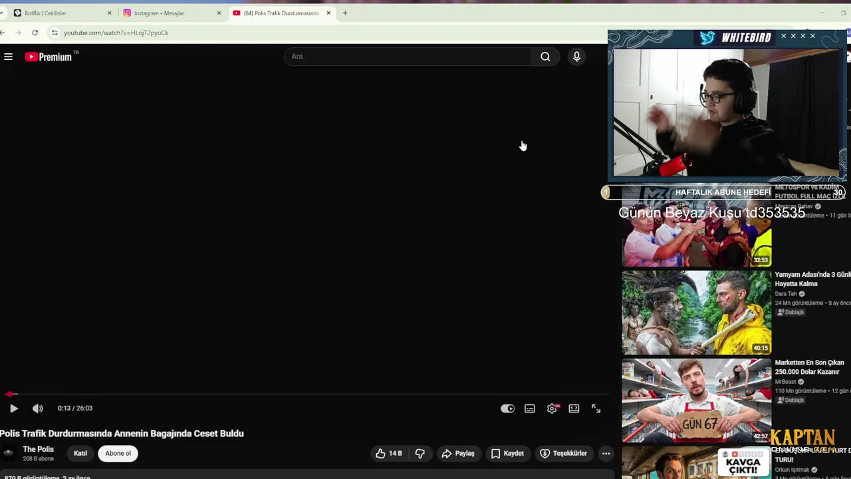Toggle the autoplay switch in player
This screenshot has width=851, height=479.
pos(507,408)
